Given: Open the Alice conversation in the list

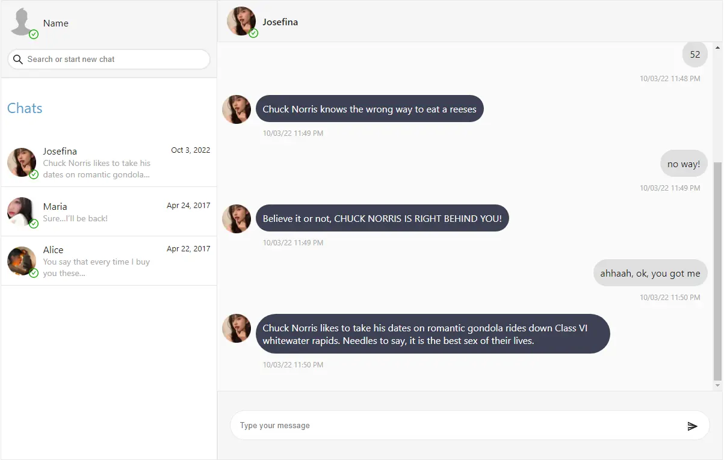Looking at the screenshot, I should tap(109, 261).
